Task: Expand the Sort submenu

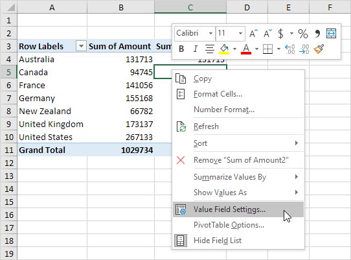Action: [238, 143]
